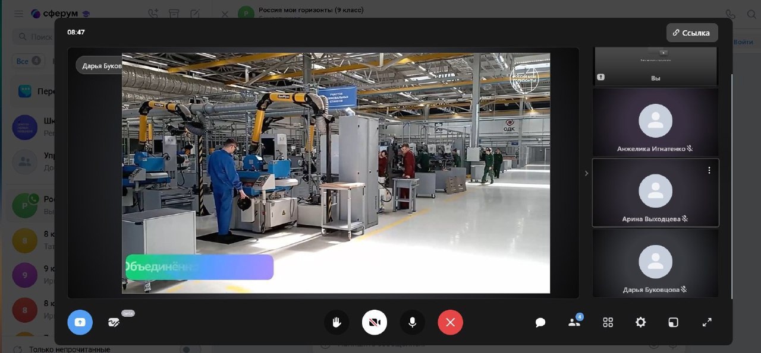Minimize call to picture-in-picture window
Image resolution: width=761 pixels, height=353 pixels.
pyautogui.click(x=673, y=322)
